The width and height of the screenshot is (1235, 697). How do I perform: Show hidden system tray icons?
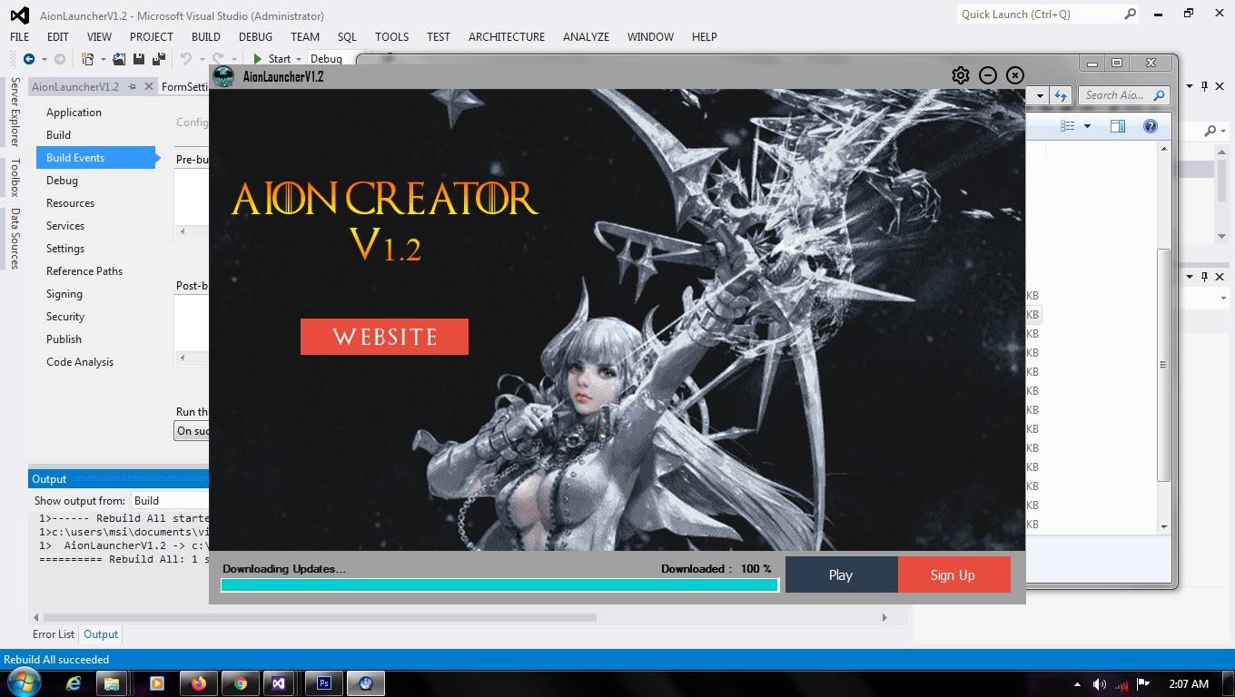click(1078, 684)
